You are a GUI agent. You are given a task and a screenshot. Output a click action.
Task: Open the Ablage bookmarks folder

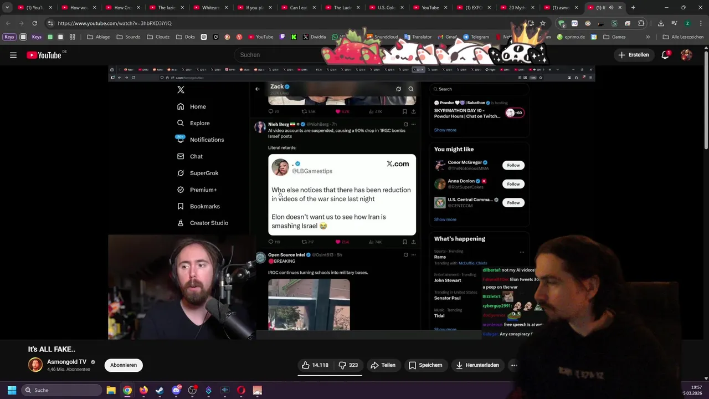click(x=98, y=37)
